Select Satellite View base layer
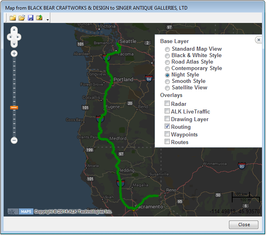266x235 pixels. tap(167, 88)
